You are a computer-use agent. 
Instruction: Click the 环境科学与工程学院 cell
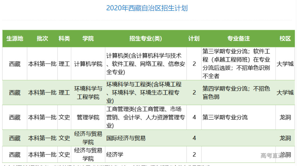[x=88, y=93]
